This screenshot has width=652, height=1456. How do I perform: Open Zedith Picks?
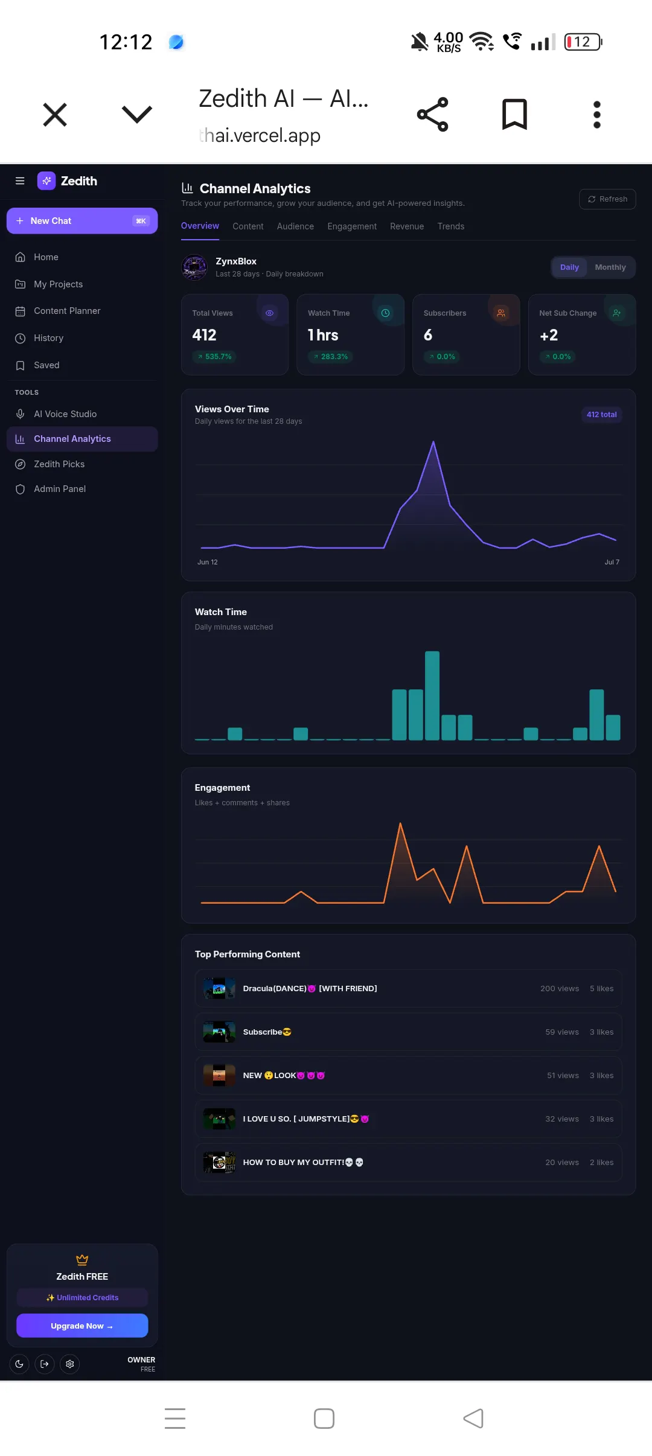point(82,464)
